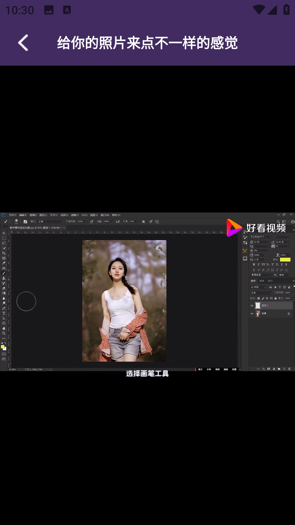Open the brush 模式 blend mode dropdown

tap(50, 221)
